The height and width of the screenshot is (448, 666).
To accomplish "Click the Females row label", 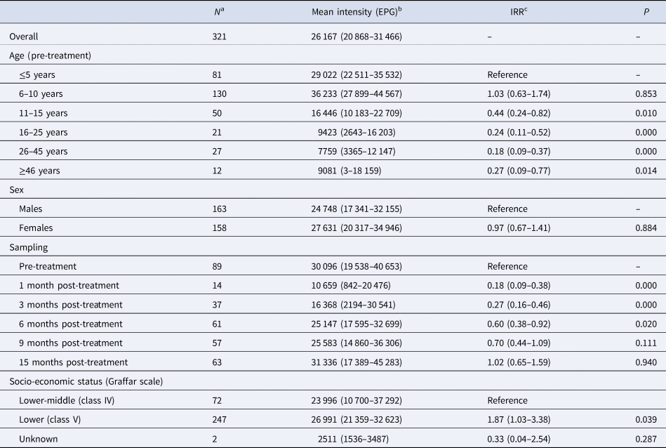I will tap(36, 228).
